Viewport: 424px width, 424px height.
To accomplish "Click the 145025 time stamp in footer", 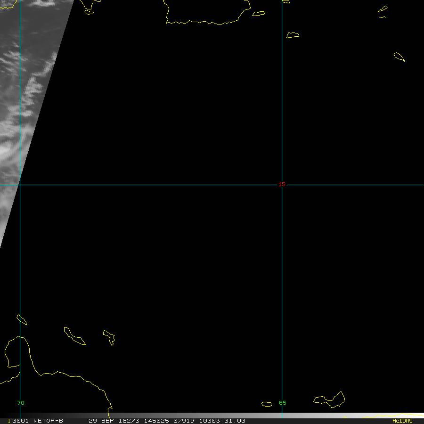I will click(157, 421).
